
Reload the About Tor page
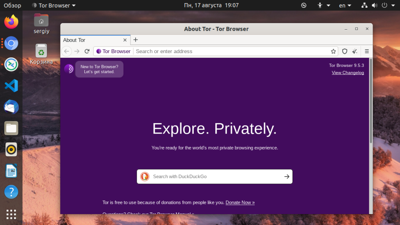click(x=87, y=51)
